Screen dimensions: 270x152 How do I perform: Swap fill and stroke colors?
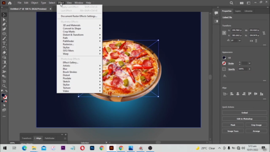tap(6, 91)
